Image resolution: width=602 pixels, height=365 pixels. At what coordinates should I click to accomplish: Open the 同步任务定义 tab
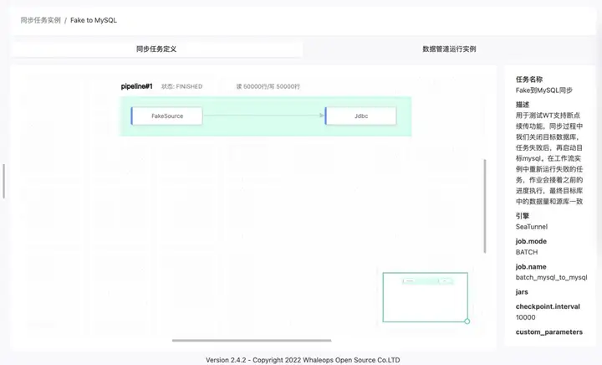pyautogui.click(x=156, y=49)
